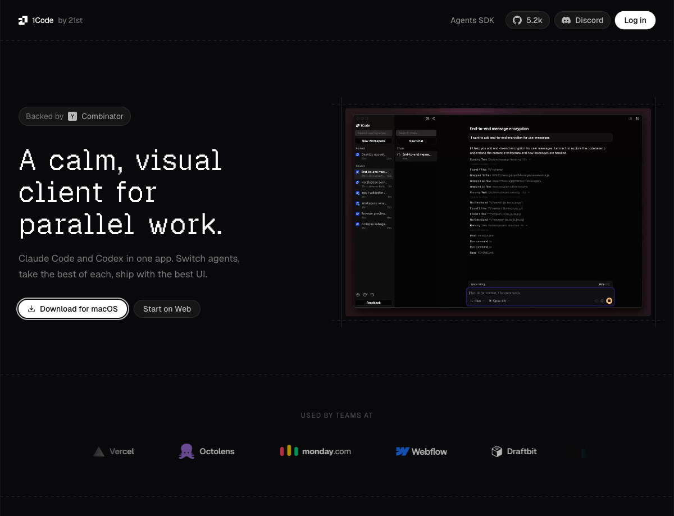This screenshot has width=674, height=516.
Task: Open the Plan mode dropdown in the preview
Action: point(476,301)
